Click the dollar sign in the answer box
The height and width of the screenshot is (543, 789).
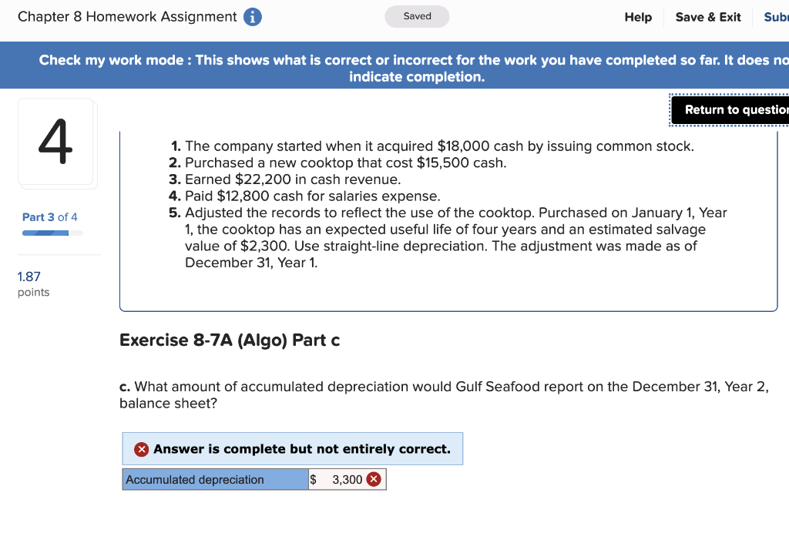point(314,479)
